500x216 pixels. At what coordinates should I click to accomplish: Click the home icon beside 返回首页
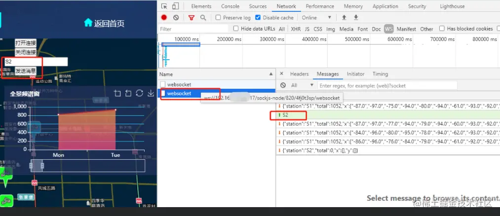click(x=88, y=23)
